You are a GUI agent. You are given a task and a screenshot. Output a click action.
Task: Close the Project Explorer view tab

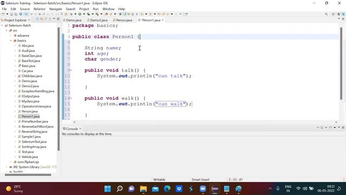coord(29,20)
